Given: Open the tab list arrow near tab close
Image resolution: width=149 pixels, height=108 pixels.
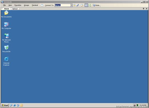Looking at the screenshot, I should pyautogui.click(x=143, y=9).
